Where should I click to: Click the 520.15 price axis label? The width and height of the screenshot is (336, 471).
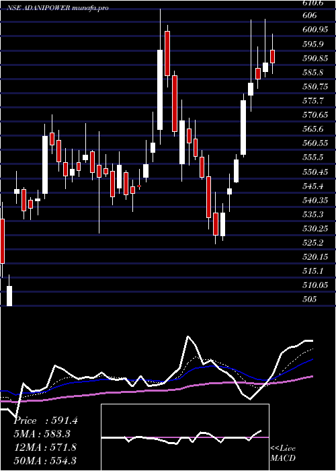314,257
